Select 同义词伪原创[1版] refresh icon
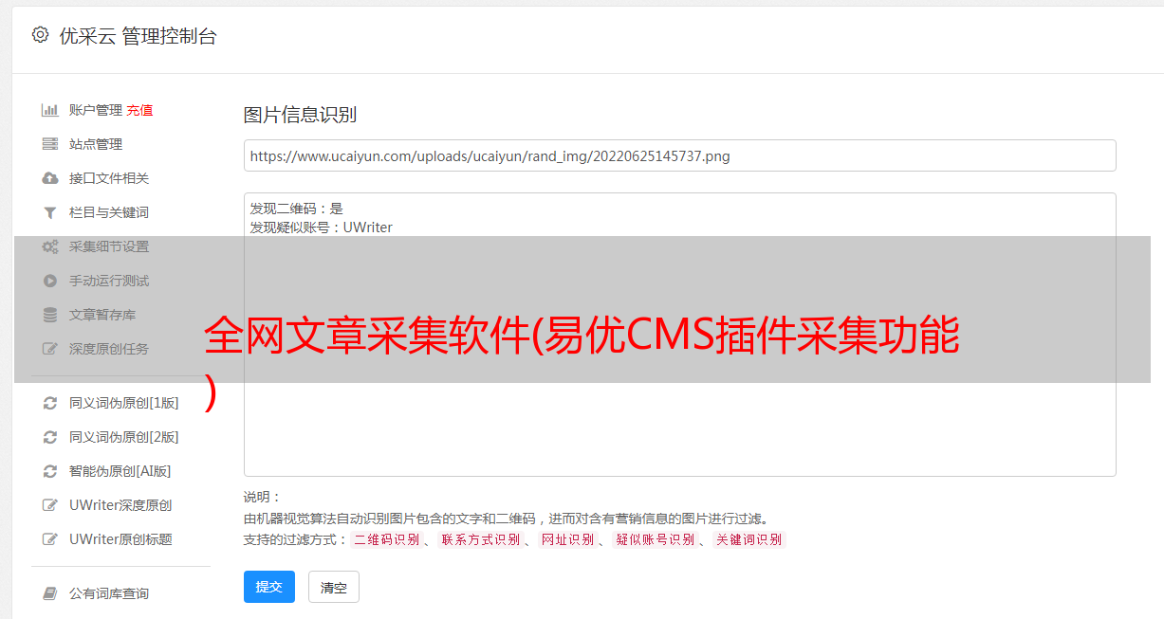 click(50, 403)
